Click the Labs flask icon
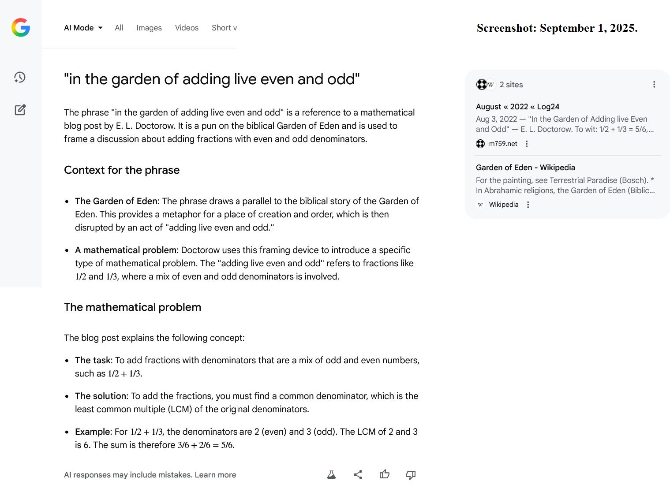 pyautogui.click(x=331, y=475)
